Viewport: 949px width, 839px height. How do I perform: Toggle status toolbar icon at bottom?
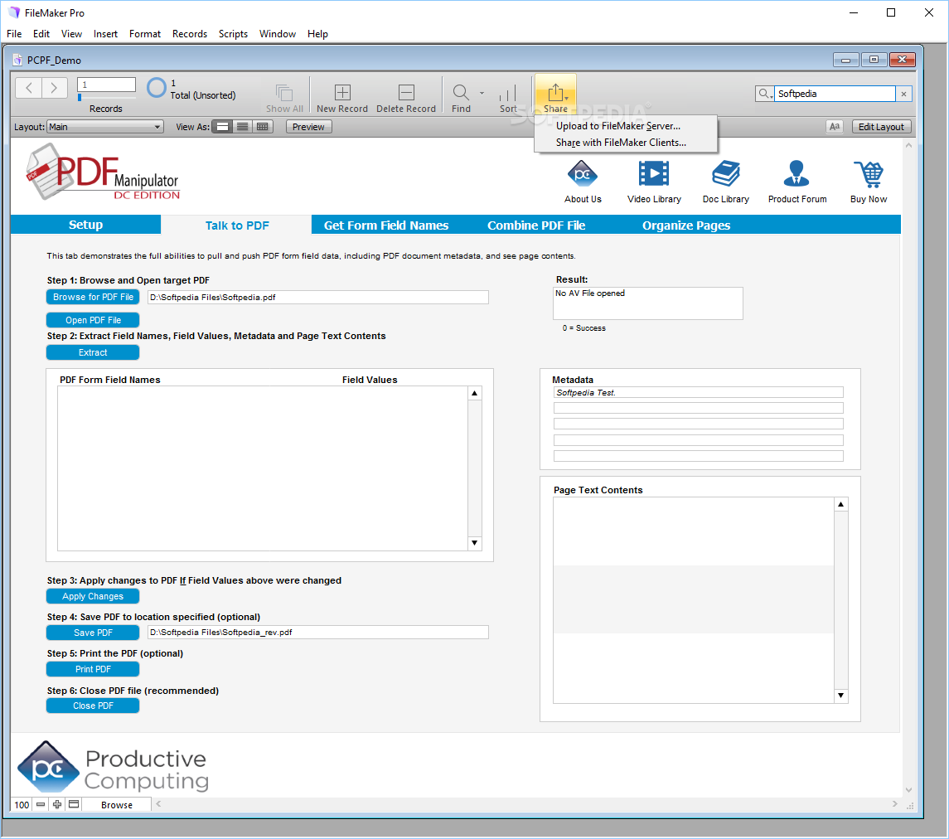(x=74, y=804)
